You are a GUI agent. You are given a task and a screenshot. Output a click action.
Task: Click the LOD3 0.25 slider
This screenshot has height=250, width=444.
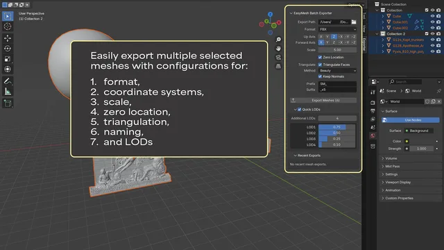[336, 139]
